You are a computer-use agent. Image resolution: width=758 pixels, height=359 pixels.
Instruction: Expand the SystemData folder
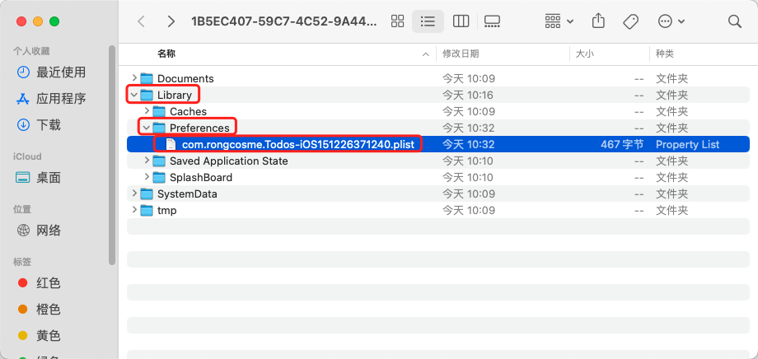(x=134, y=193)
